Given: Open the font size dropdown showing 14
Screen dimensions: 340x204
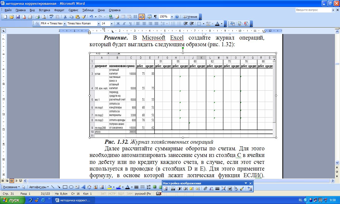Looking at the screenshot, I should (112, 24).
